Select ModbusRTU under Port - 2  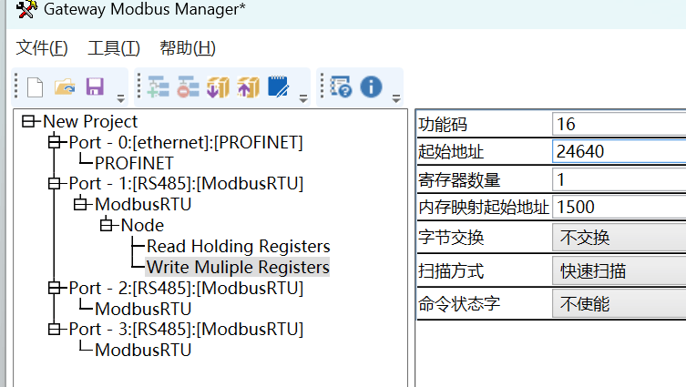coord(143,309)
